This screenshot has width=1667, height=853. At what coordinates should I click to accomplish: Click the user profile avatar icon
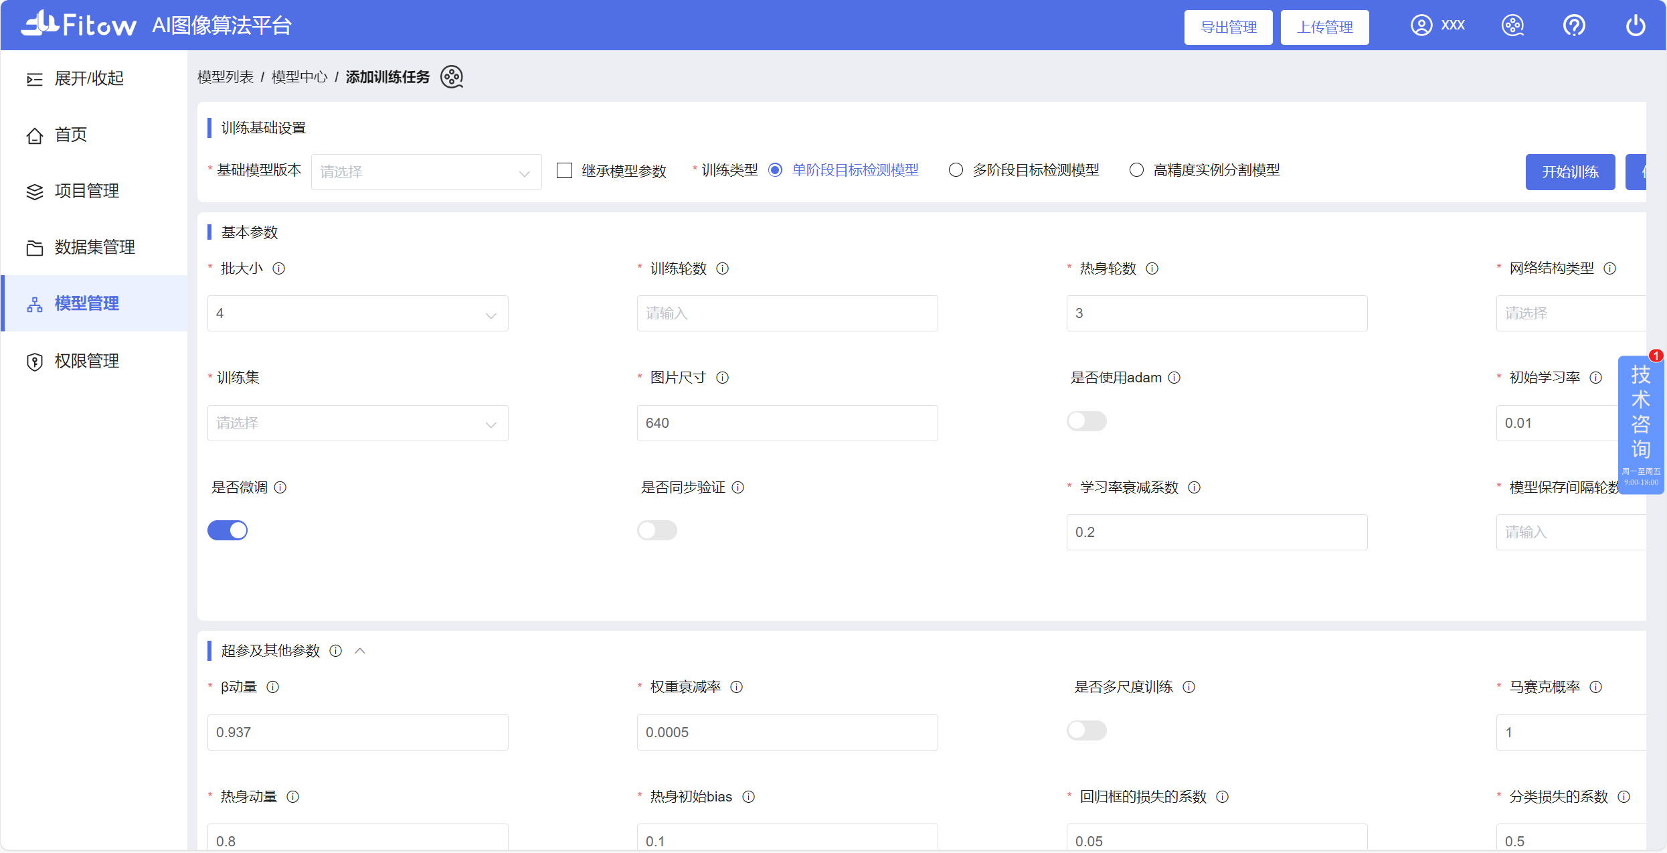(1421, 25)
